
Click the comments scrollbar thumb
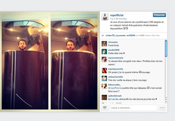(x=166, y=49)
